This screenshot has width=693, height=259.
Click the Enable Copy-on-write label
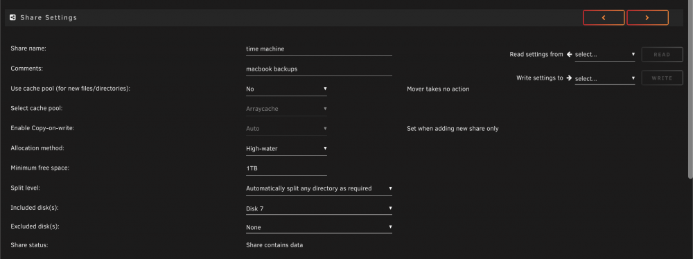42,128
